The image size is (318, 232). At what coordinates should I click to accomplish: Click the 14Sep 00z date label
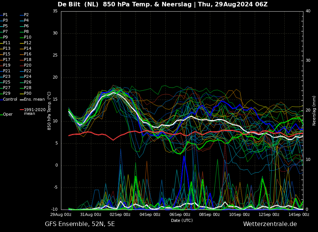(x=299, y=215)
